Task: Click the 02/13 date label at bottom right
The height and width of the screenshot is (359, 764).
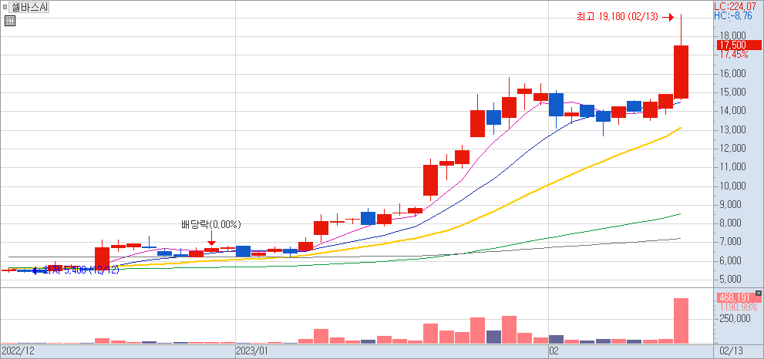Action: tap(731, 351)
